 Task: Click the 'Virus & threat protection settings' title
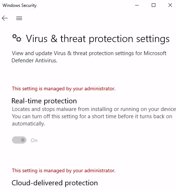pos(98,39)
